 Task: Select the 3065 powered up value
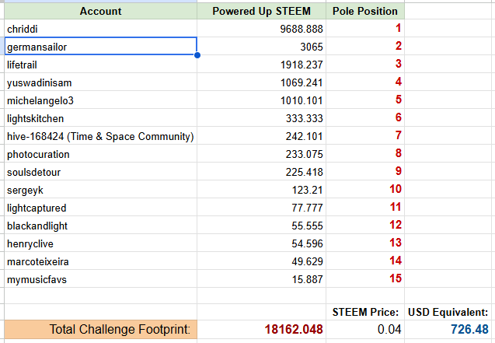pyautogui.click(x=261, y=47)
